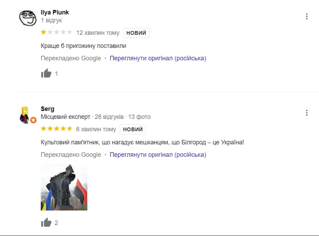Open the monument photo thumbnail
Viewport: 319px width, 236px height.
pos(64,187)
